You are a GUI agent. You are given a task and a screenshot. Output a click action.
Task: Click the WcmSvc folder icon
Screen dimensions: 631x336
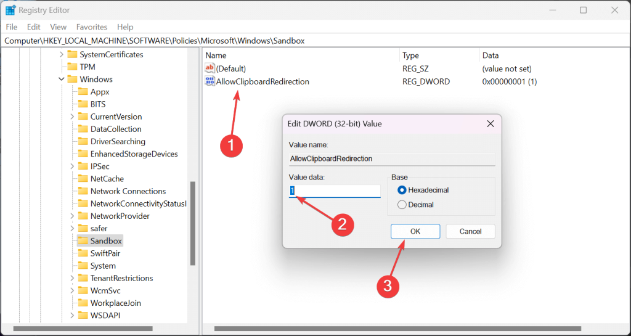pyautogui.click(x=83, y=290)
